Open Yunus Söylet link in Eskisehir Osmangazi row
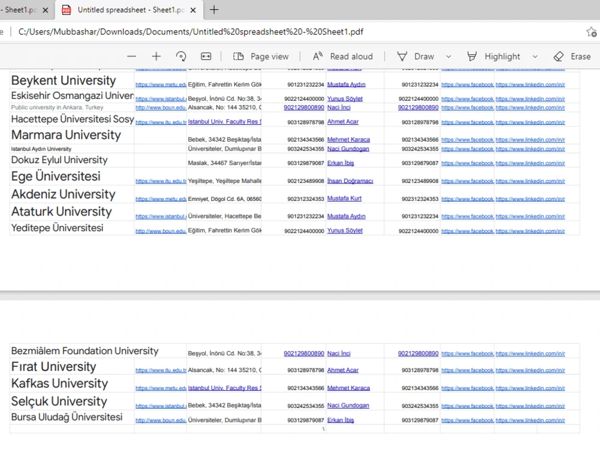The image size is (600, 450). [345, 98]
